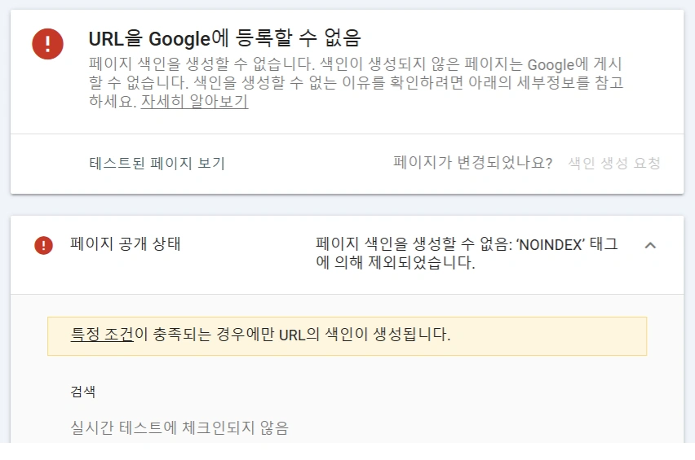Click the 페이지가 변경되었나요? text
The width and height of the screenshot is (695, 460).
[472, 163]
